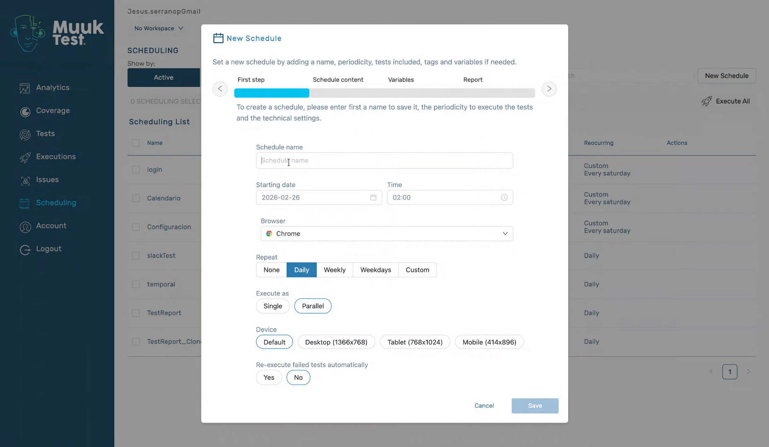The width and height of the screenshot is (769, 447).
Task: Click the blue step progress bar
Action: pyautogui.click(x=271, y=93)
